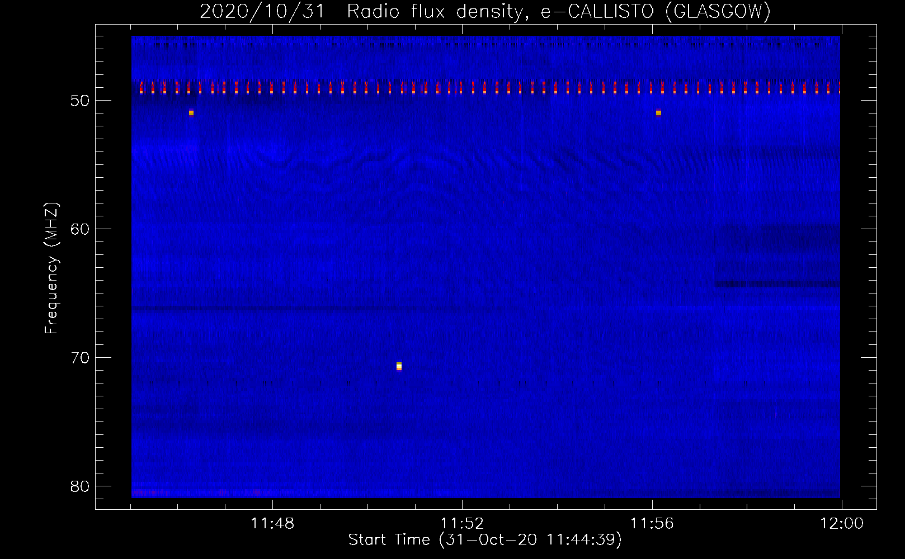905x559 pixels.
Task: Click the 11:52 time tick label
Action: 462,524
